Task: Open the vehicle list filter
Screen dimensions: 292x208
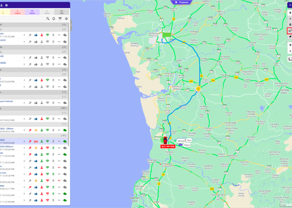Action: [60, 19]
